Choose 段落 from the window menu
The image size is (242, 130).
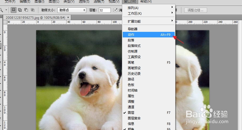pos(149,40)
